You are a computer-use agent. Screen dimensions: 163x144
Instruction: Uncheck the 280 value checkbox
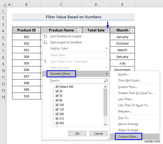pyautogui.click(x=57, y=114)
